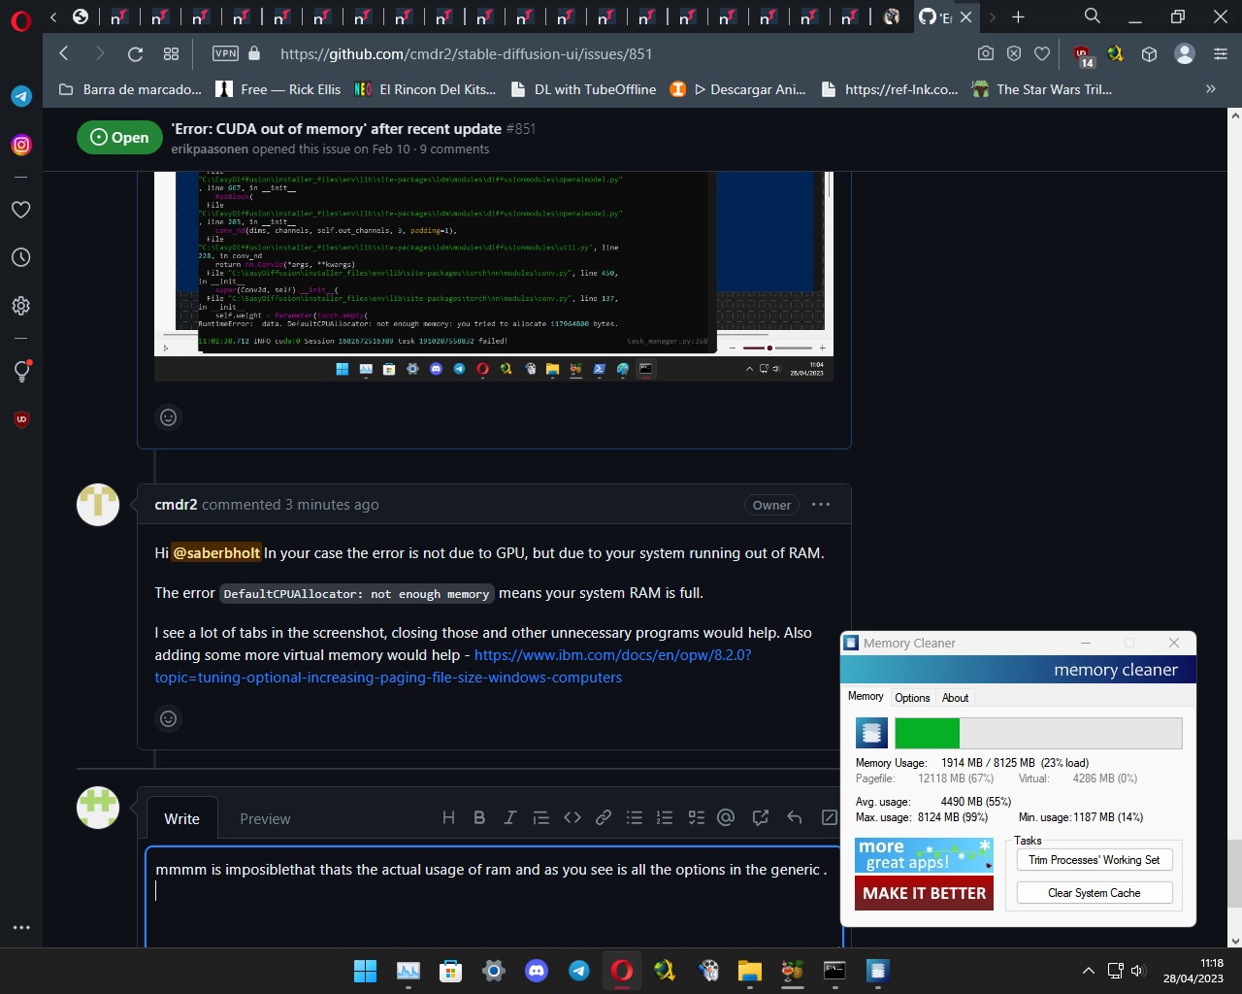Image resolution: width=1242 pixels, height=994 pixels.
Task: Apply bold formatting in the comment toolbar
Action: (479, 817)
